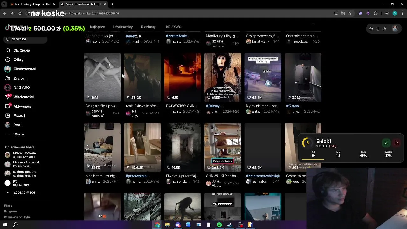Open dog video with 5353 likes
Viewport: 407px width, 229px height.
click(102, 147)
